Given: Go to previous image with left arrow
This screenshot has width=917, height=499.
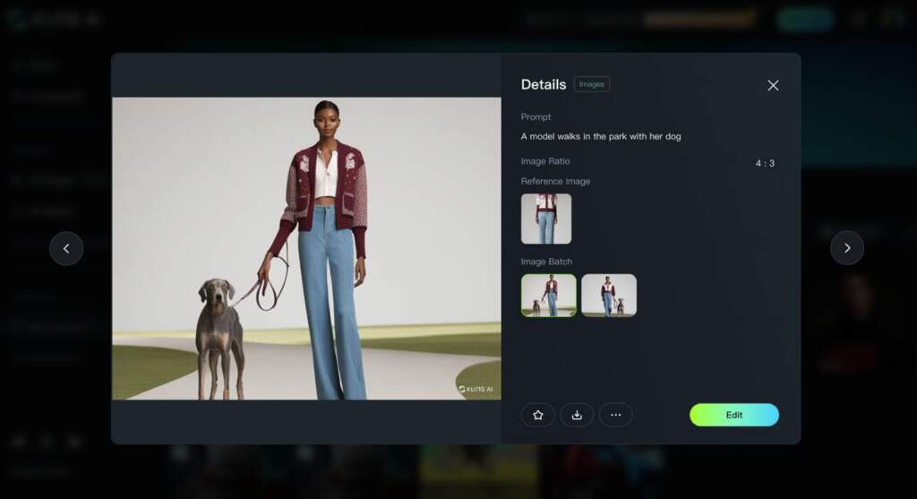Looking at the screenshot, I should pos(66,249).
